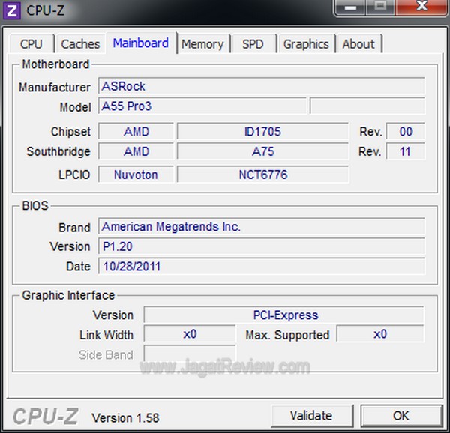Screen dimensions: 450x433
Task: Click the Link Width label
Action: tap(106, 335)
